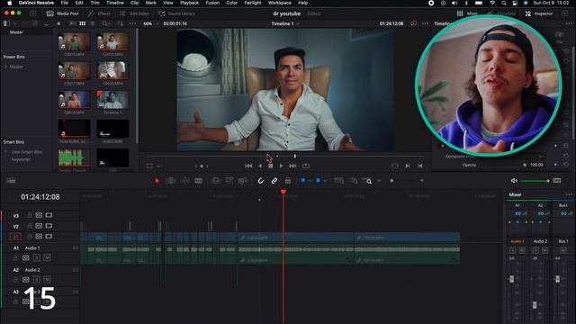This screenshot has width=576, height=324.
Task: Select the Blade Edit Mode tool
Action: point(198,181)
